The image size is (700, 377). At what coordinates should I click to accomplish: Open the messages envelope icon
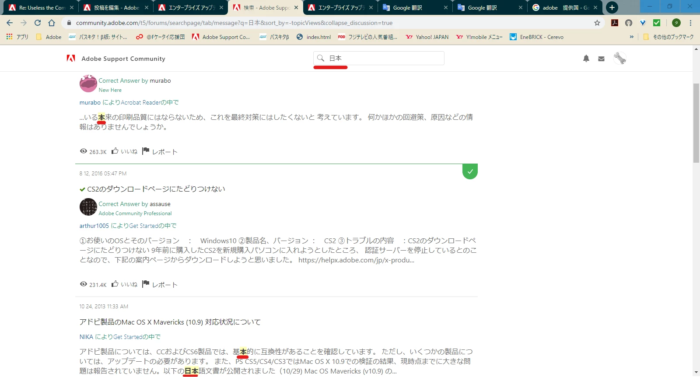pyautogui.click(x=602, y=59)
